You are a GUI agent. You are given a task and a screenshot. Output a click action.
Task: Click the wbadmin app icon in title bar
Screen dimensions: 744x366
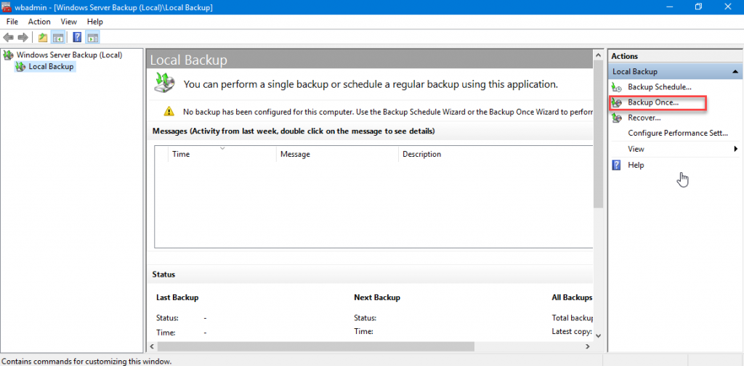[x=7, y=7]
